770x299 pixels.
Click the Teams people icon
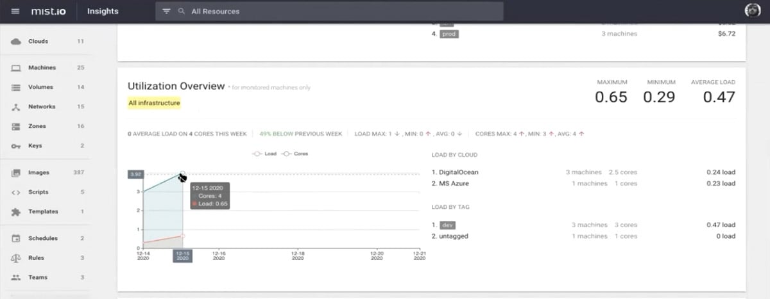click(x=16, y=278)
